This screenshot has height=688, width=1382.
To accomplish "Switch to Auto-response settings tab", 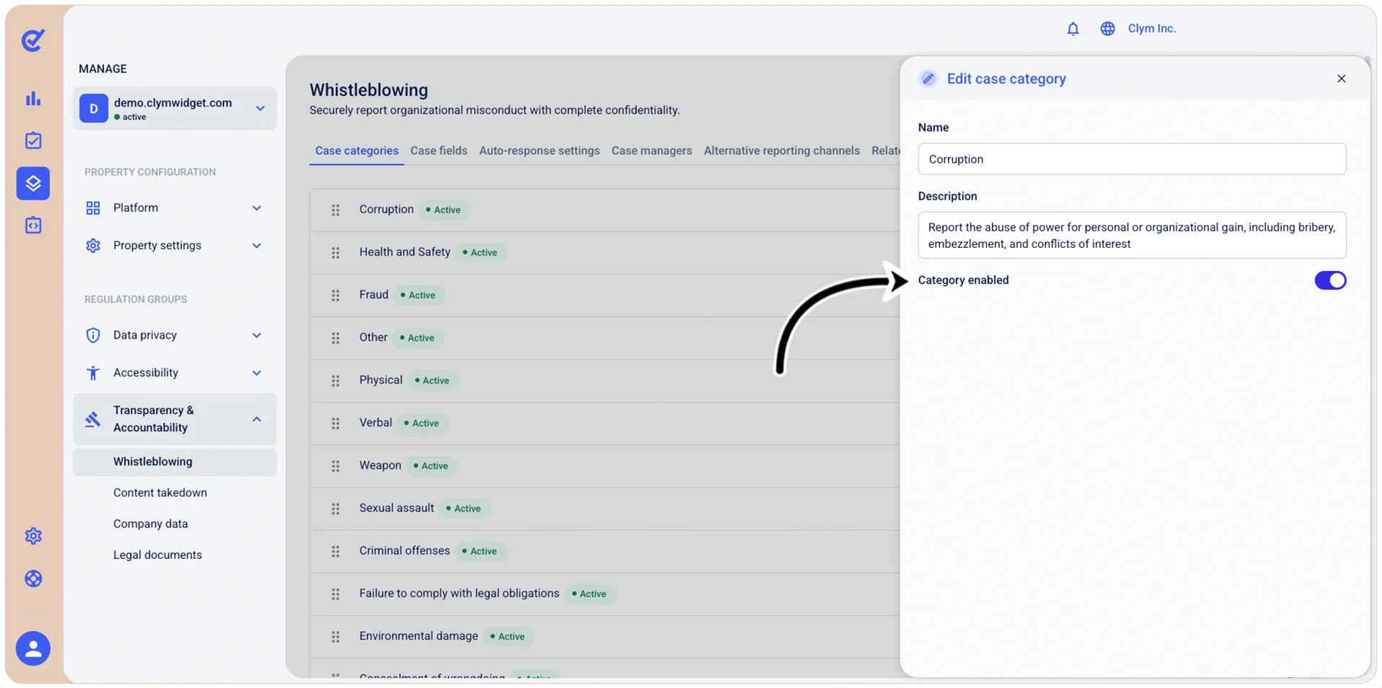I will point(539,151).
